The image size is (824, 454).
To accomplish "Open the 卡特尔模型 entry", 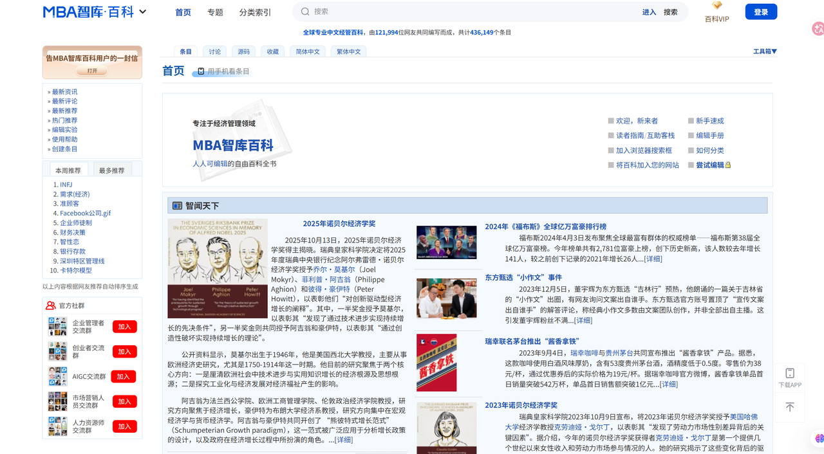I will point(76,271).
